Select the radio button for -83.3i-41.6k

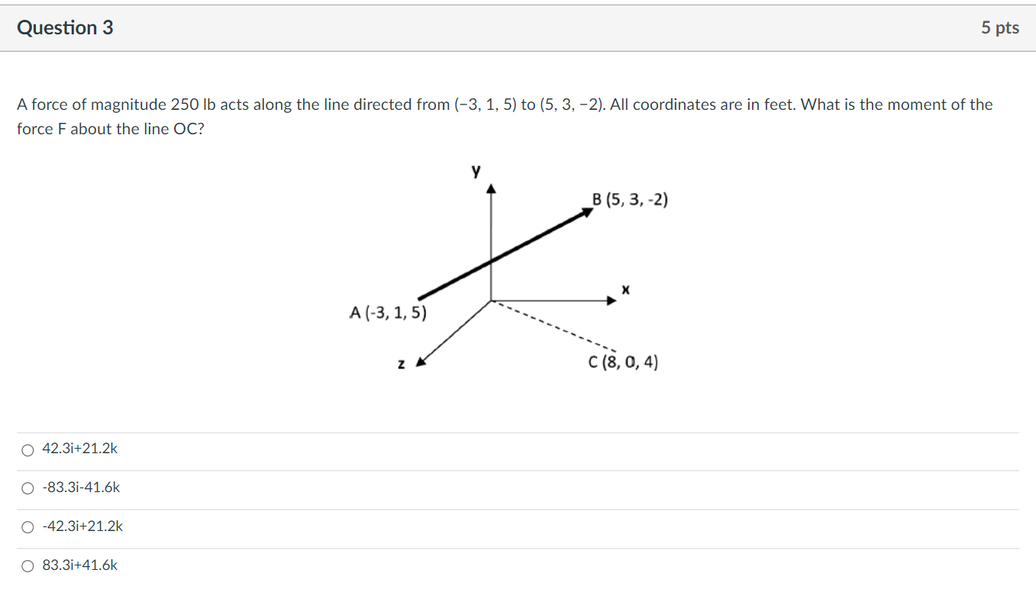click(x=27, y=488)
